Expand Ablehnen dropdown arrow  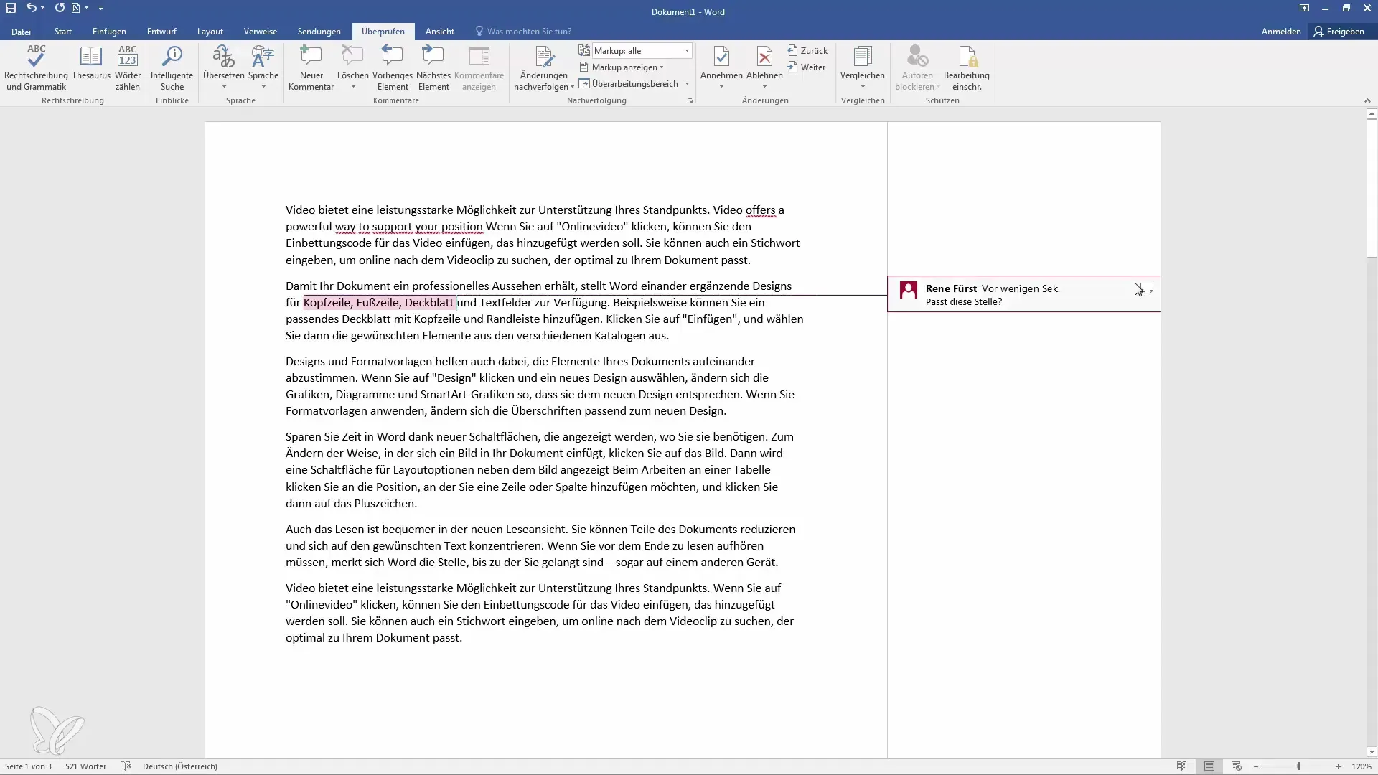[764, 87]
